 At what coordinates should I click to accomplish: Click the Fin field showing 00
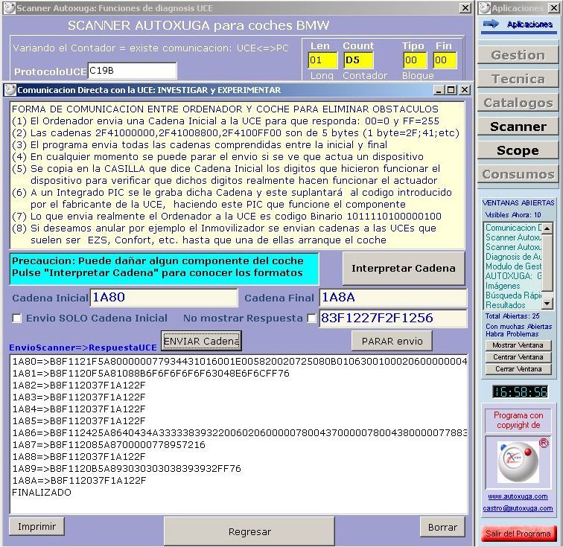tap(445, 60)
